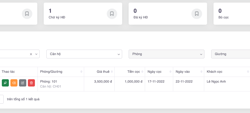Open the Phòng dropdown filter

click(x=166, y=54)
